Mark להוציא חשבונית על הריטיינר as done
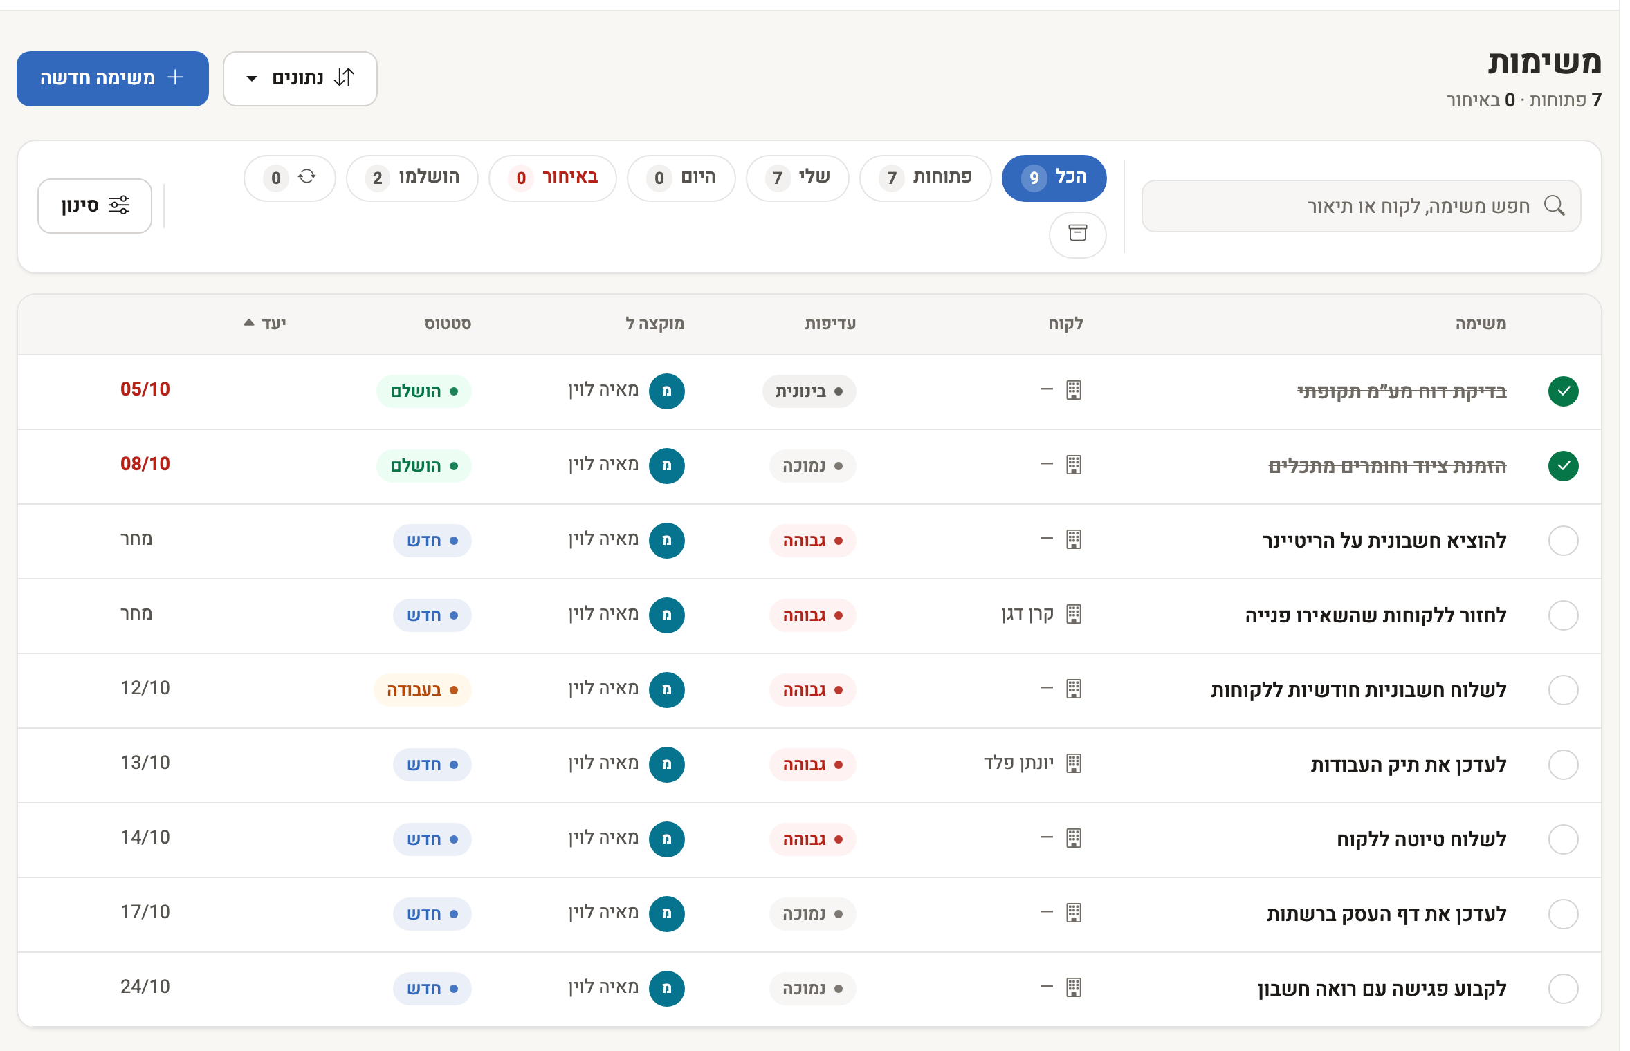Screen dimensions: 1630x1051 pyautogui.click(x=1563, y=541)
